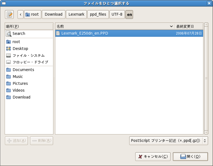Open Download bookmark folder icon in places
Image resolution: width=213 pixels, height=166 pixels.
tap(8, 97)
